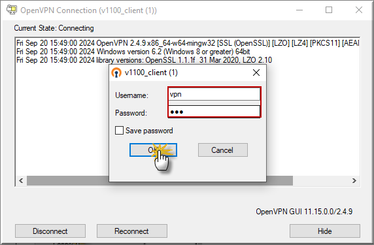Click the v1100_client dialog title text

pyautogui.click(x=151, y=73)
